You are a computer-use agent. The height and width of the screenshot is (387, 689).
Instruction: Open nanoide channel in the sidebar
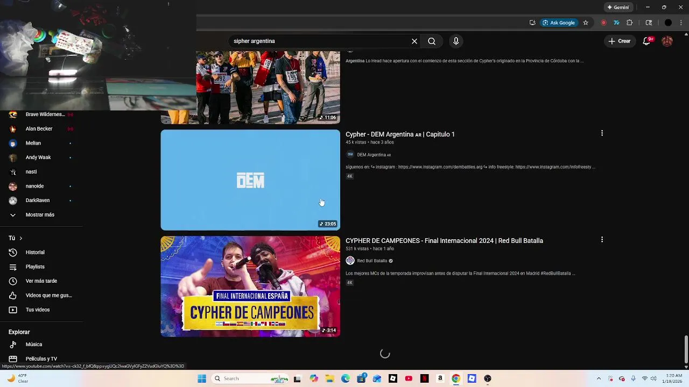click(41, 186)
